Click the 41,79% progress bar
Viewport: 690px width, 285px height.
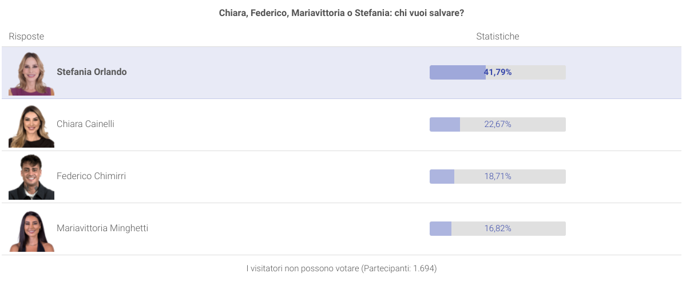point(498,72)
